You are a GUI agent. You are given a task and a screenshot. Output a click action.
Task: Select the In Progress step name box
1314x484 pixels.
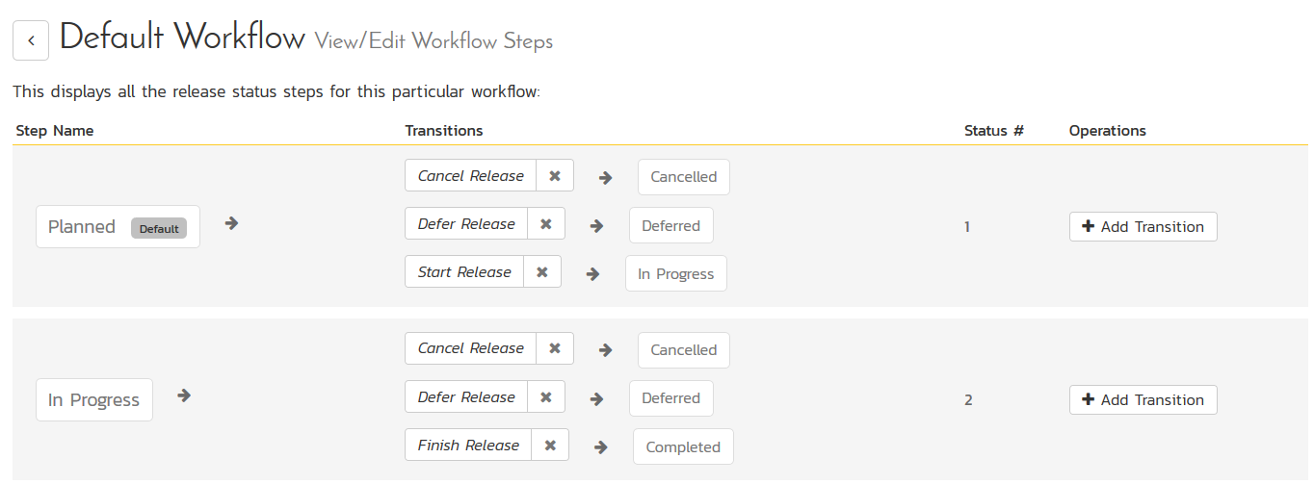(x=93, y=400)
